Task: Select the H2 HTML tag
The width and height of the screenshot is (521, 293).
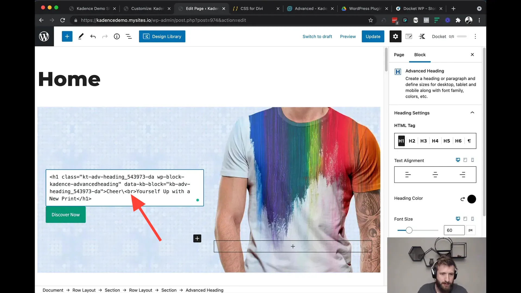Action: point(412,141)
